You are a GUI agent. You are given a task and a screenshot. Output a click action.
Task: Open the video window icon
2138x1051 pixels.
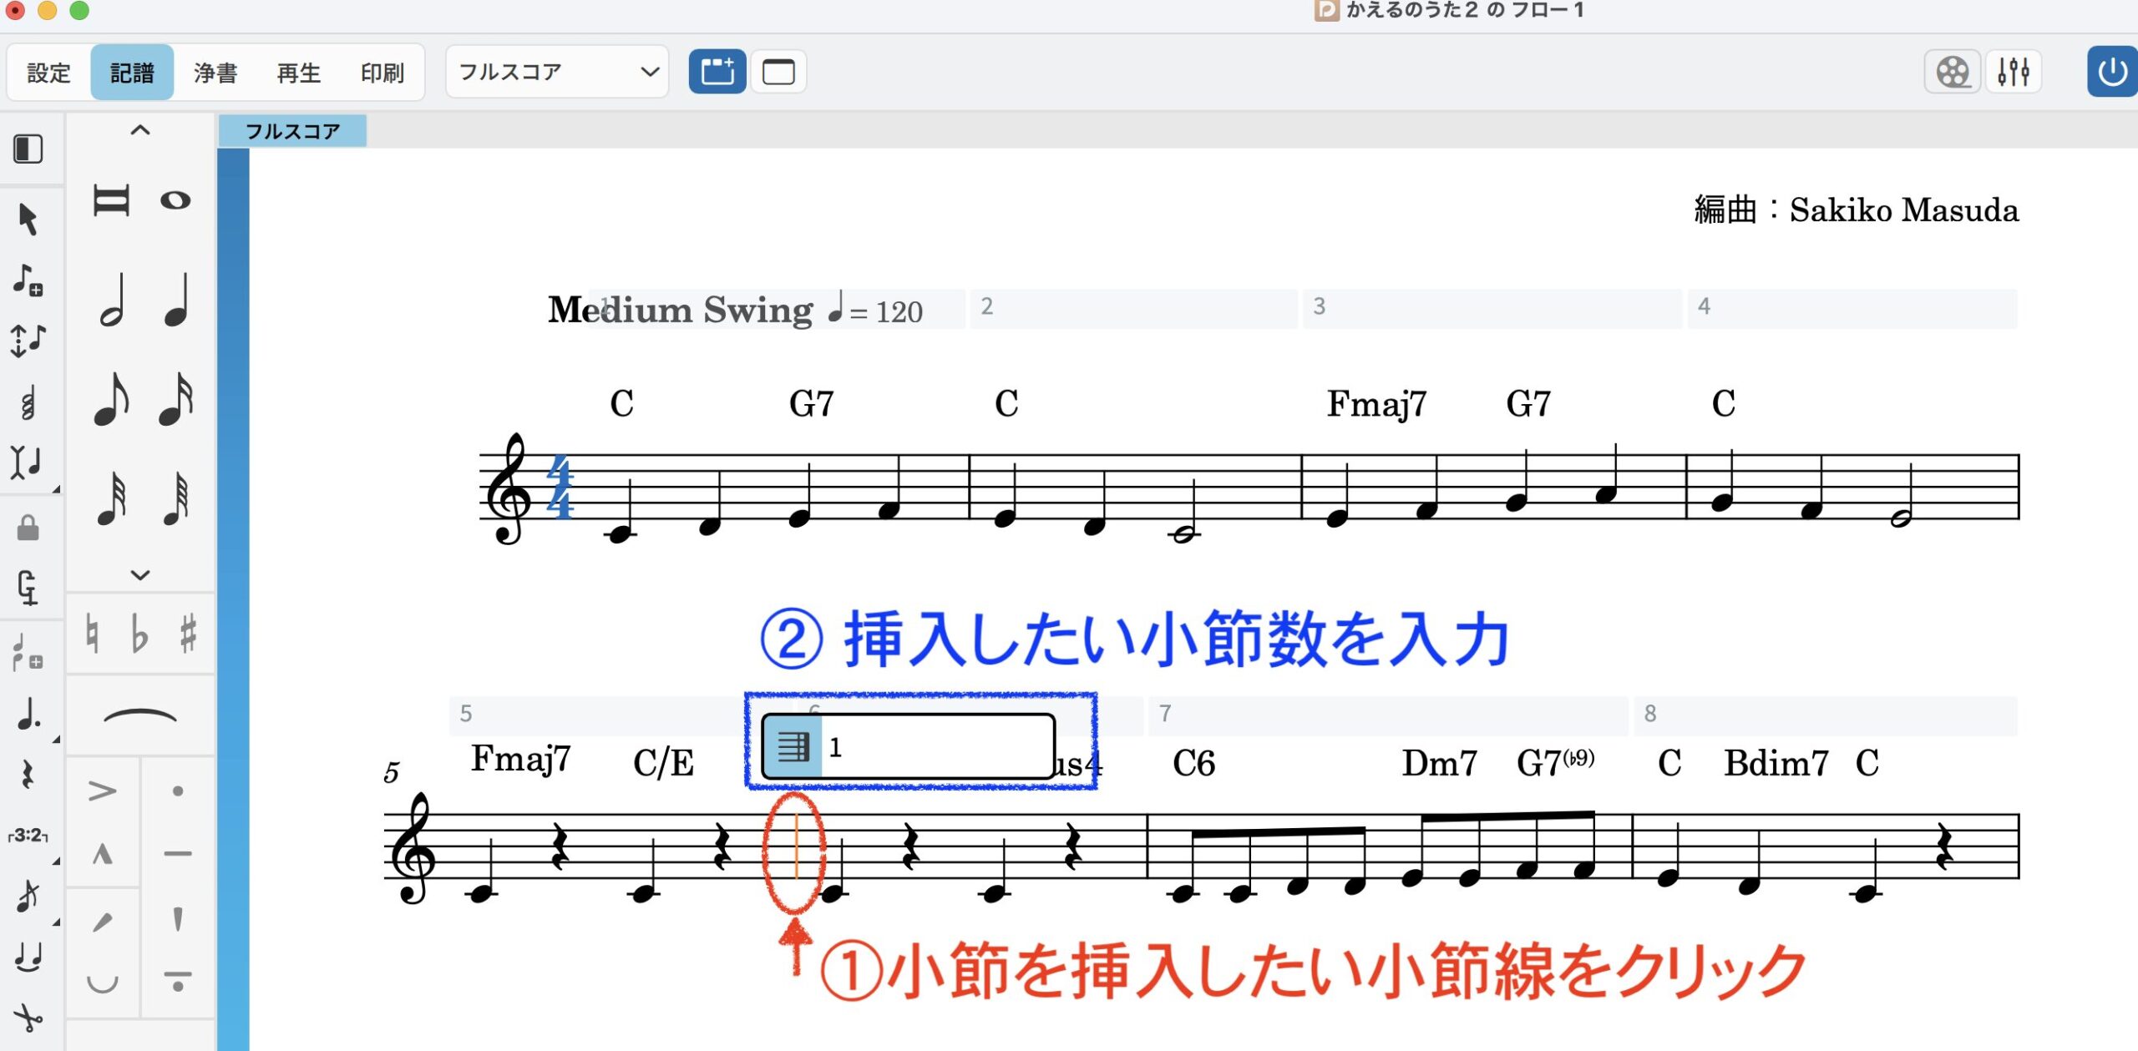click(1953, 72)
